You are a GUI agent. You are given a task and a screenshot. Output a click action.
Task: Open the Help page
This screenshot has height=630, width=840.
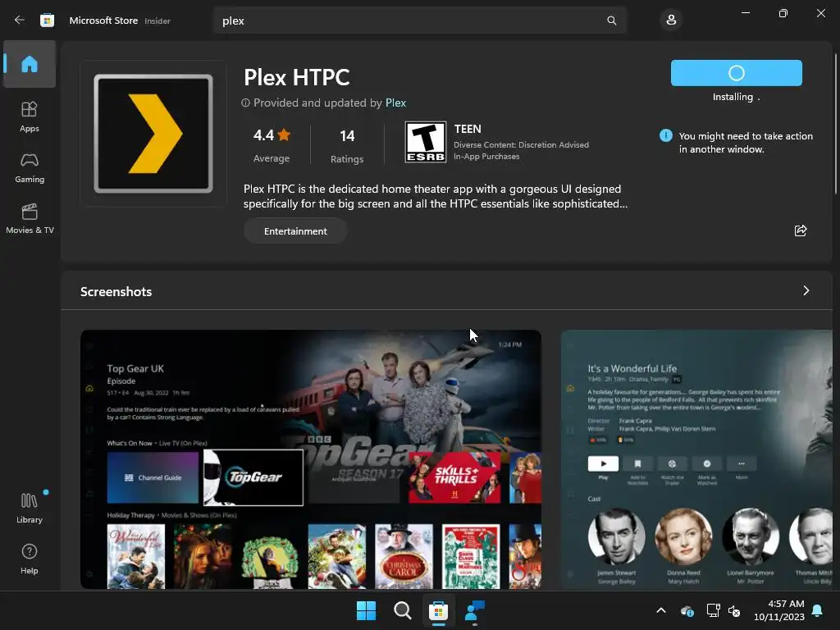(30, 559)
